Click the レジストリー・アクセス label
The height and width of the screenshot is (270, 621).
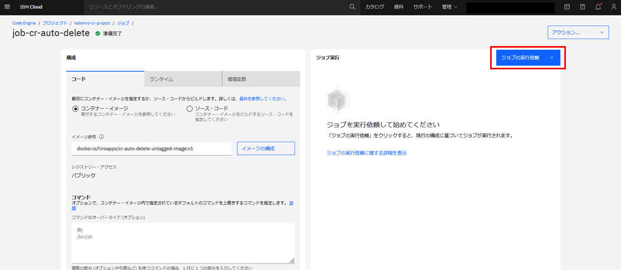tap(94, 167)
